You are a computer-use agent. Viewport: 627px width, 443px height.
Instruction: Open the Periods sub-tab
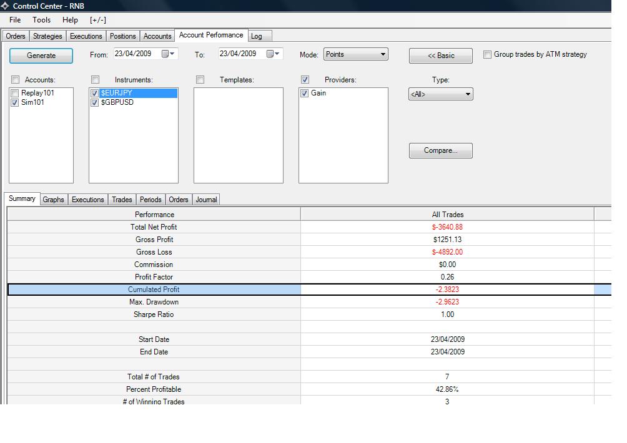click(x=151, y=199)
